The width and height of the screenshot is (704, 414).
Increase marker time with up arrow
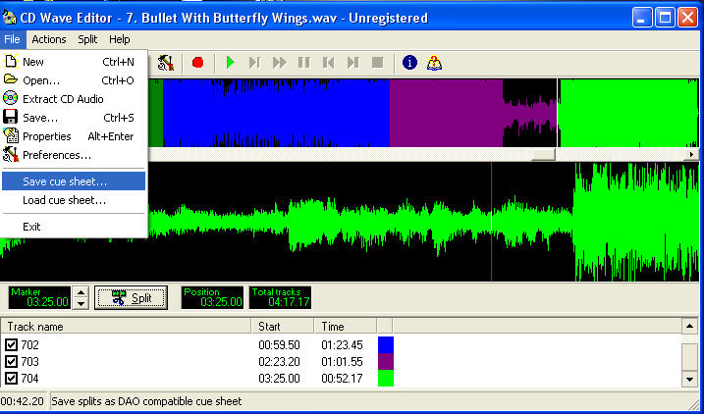[81, 292]
